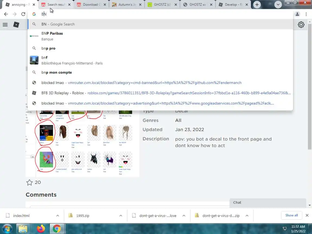
Task: Select the bnf Bibliothèque suggestion
Action: coord(160,60)
